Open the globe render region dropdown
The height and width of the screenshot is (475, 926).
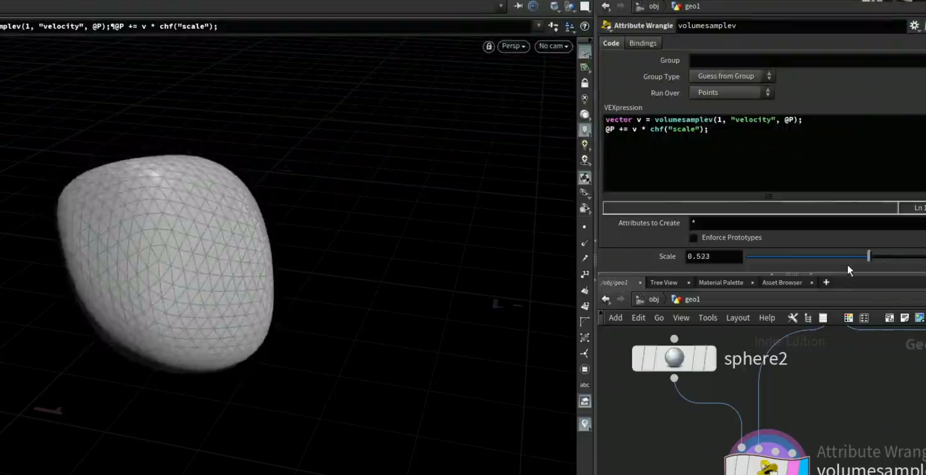pos(570,7)
